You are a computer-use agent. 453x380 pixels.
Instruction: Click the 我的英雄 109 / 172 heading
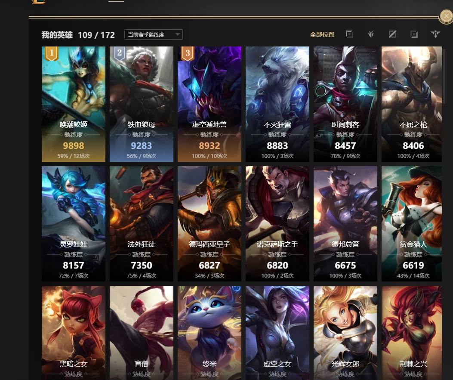78,35
